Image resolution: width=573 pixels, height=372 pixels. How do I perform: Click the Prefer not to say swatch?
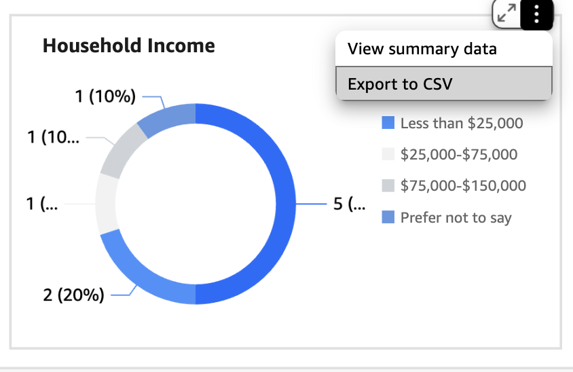point(388,217)
